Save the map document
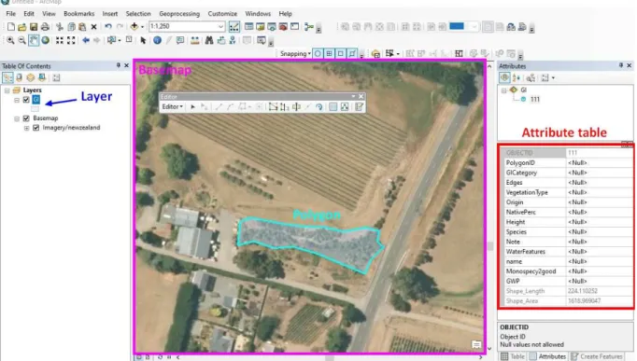The height and width of the screenshot is (361, 637). (x=34, y=27)
